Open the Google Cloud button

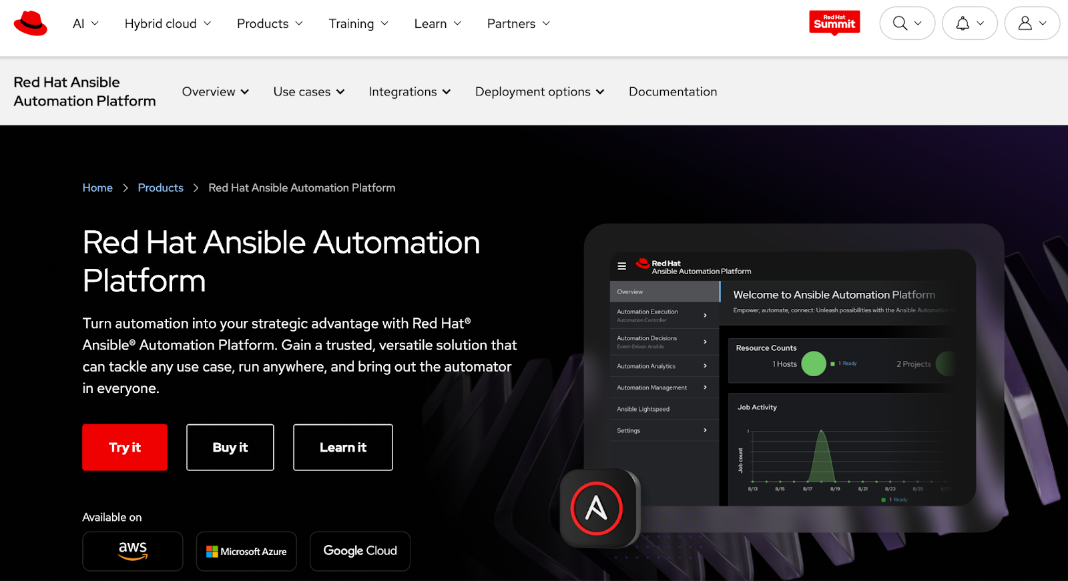click(x=360, y=551)
